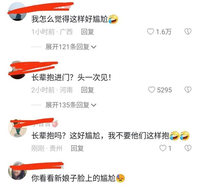Open the last commenter's avatar photo

coord(17,170)
